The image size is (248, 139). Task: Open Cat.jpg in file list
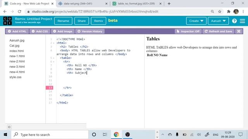pyautogui.click(x=14, y=46)
